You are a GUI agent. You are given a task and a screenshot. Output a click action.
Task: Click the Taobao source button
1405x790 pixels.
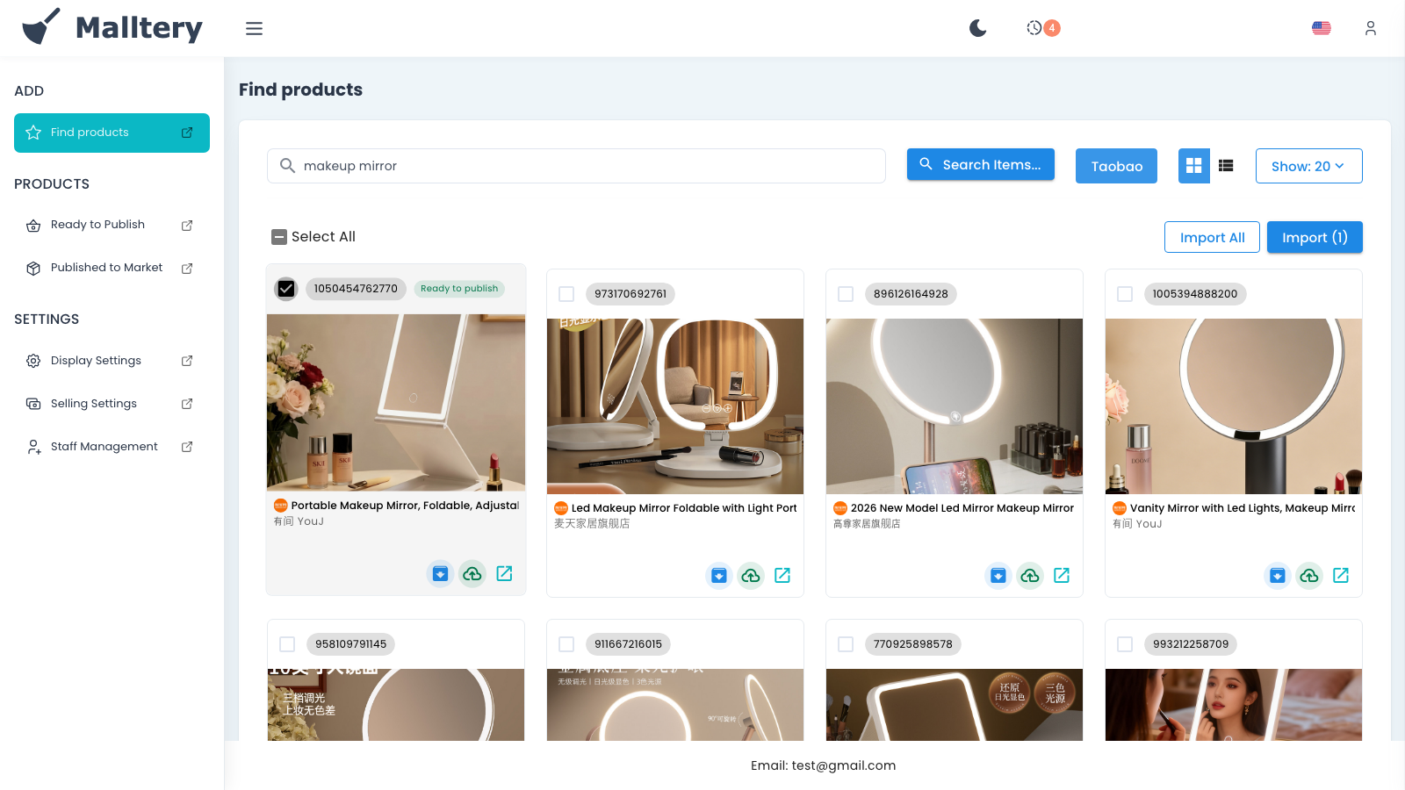[1116, 166]
